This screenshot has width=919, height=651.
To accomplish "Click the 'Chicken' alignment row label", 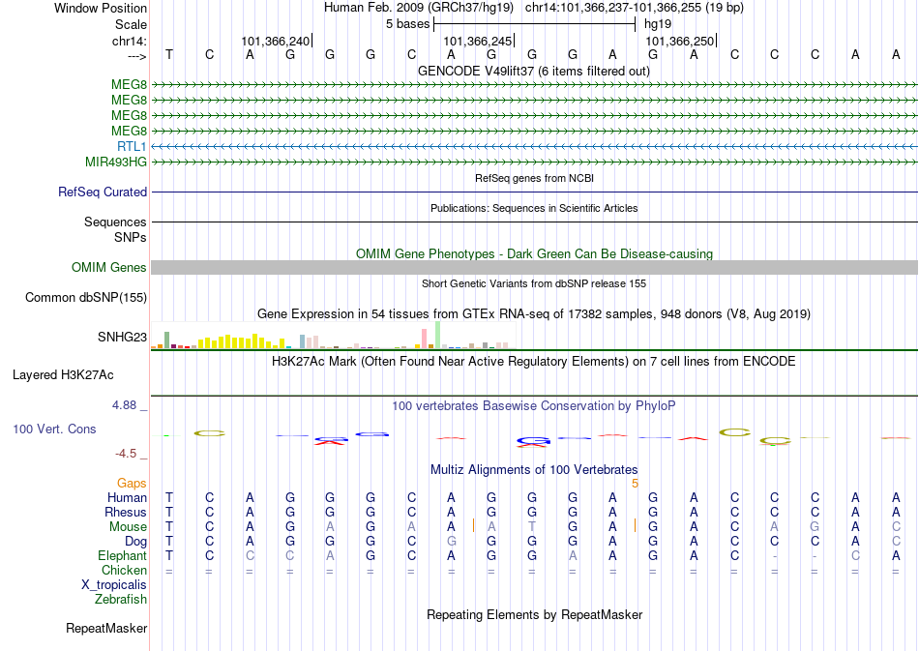I will tap(124, 571).
